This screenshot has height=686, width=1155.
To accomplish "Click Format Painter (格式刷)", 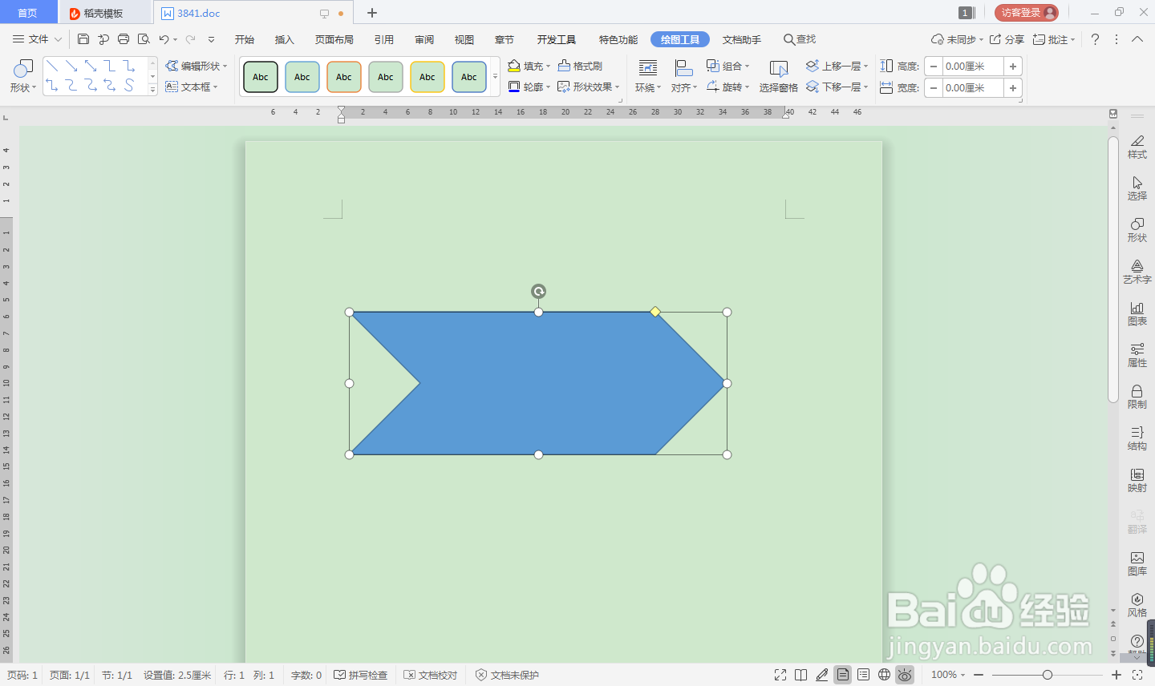I will 580,66.
